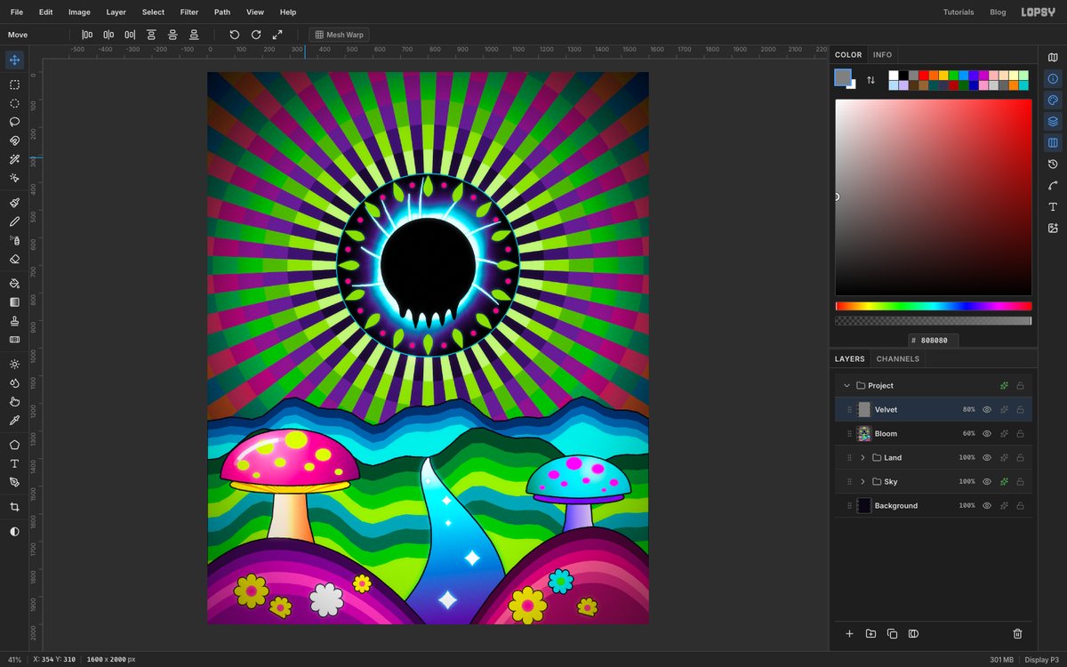The image size is (1067, 667).
Task: Hide the Sky group
Action: tap(986, 482)
